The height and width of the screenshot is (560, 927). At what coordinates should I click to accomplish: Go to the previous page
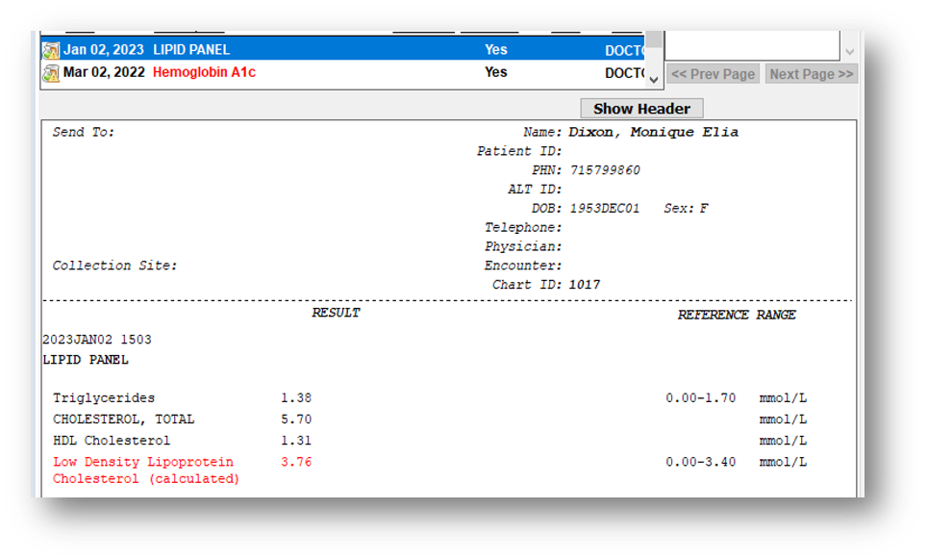(x=713, y=74)
